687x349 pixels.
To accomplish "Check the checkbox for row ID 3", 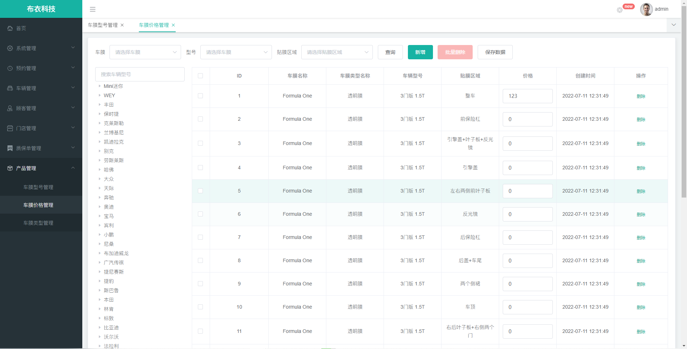I will 200,143.
